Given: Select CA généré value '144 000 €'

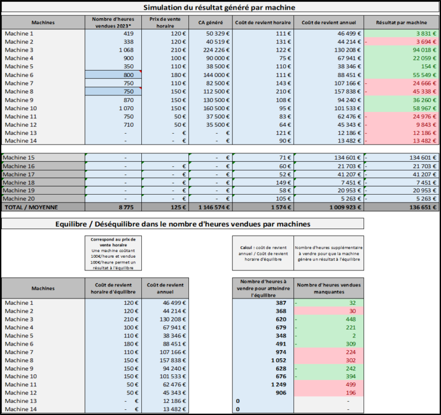Looking at the screenshot, I should (210, 75).
